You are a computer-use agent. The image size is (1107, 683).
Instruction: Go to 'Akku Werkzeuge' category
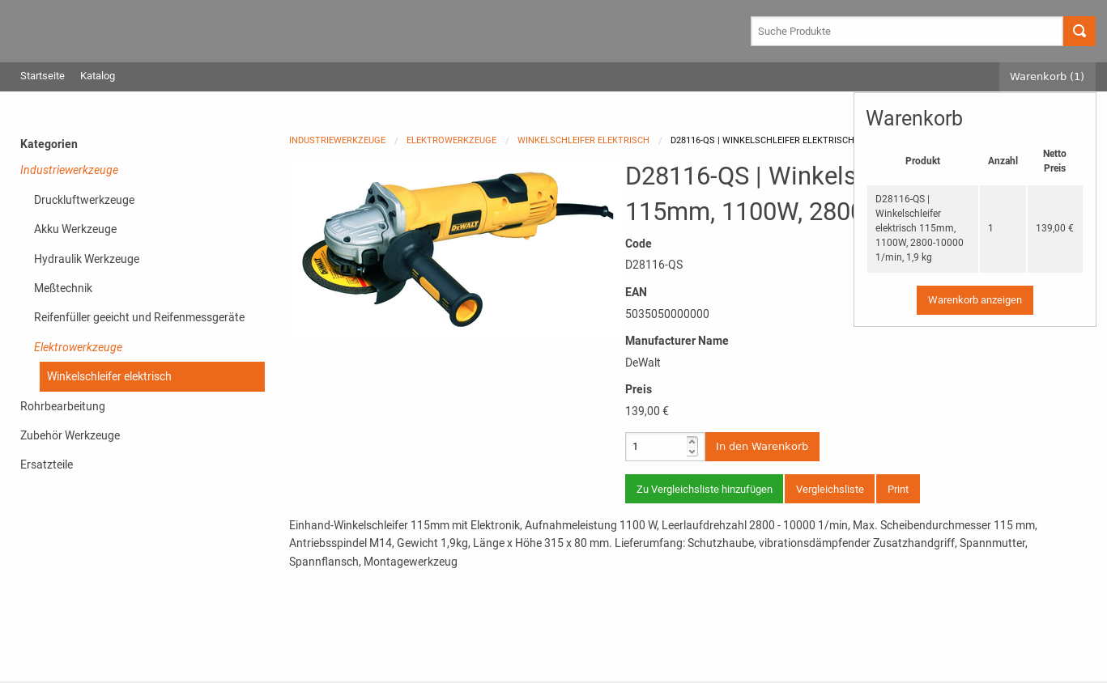click(75, 229)
